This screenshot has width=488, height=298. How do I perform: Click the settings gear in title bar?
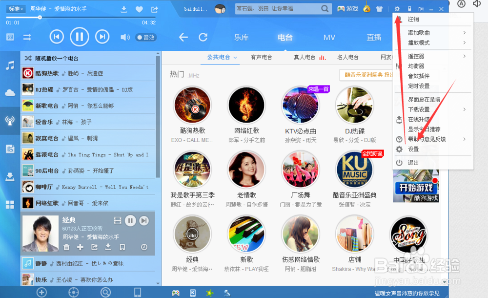[397, 9]
